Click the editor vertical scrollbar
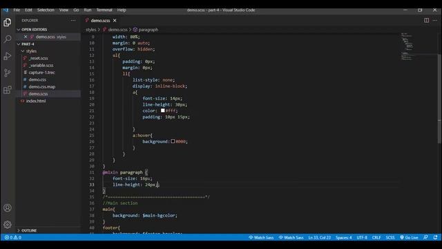 pos(439,99)
